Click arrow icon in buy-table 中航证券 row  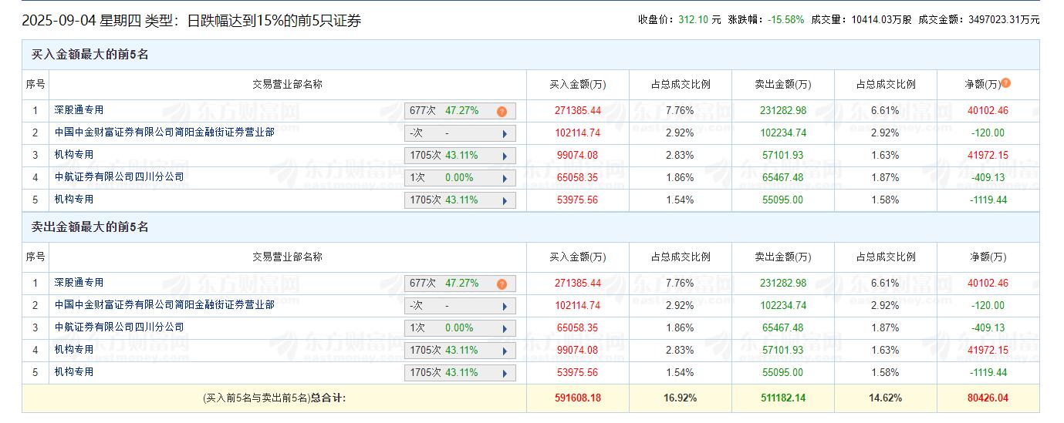pyautogui.click(x=505, y=178)
